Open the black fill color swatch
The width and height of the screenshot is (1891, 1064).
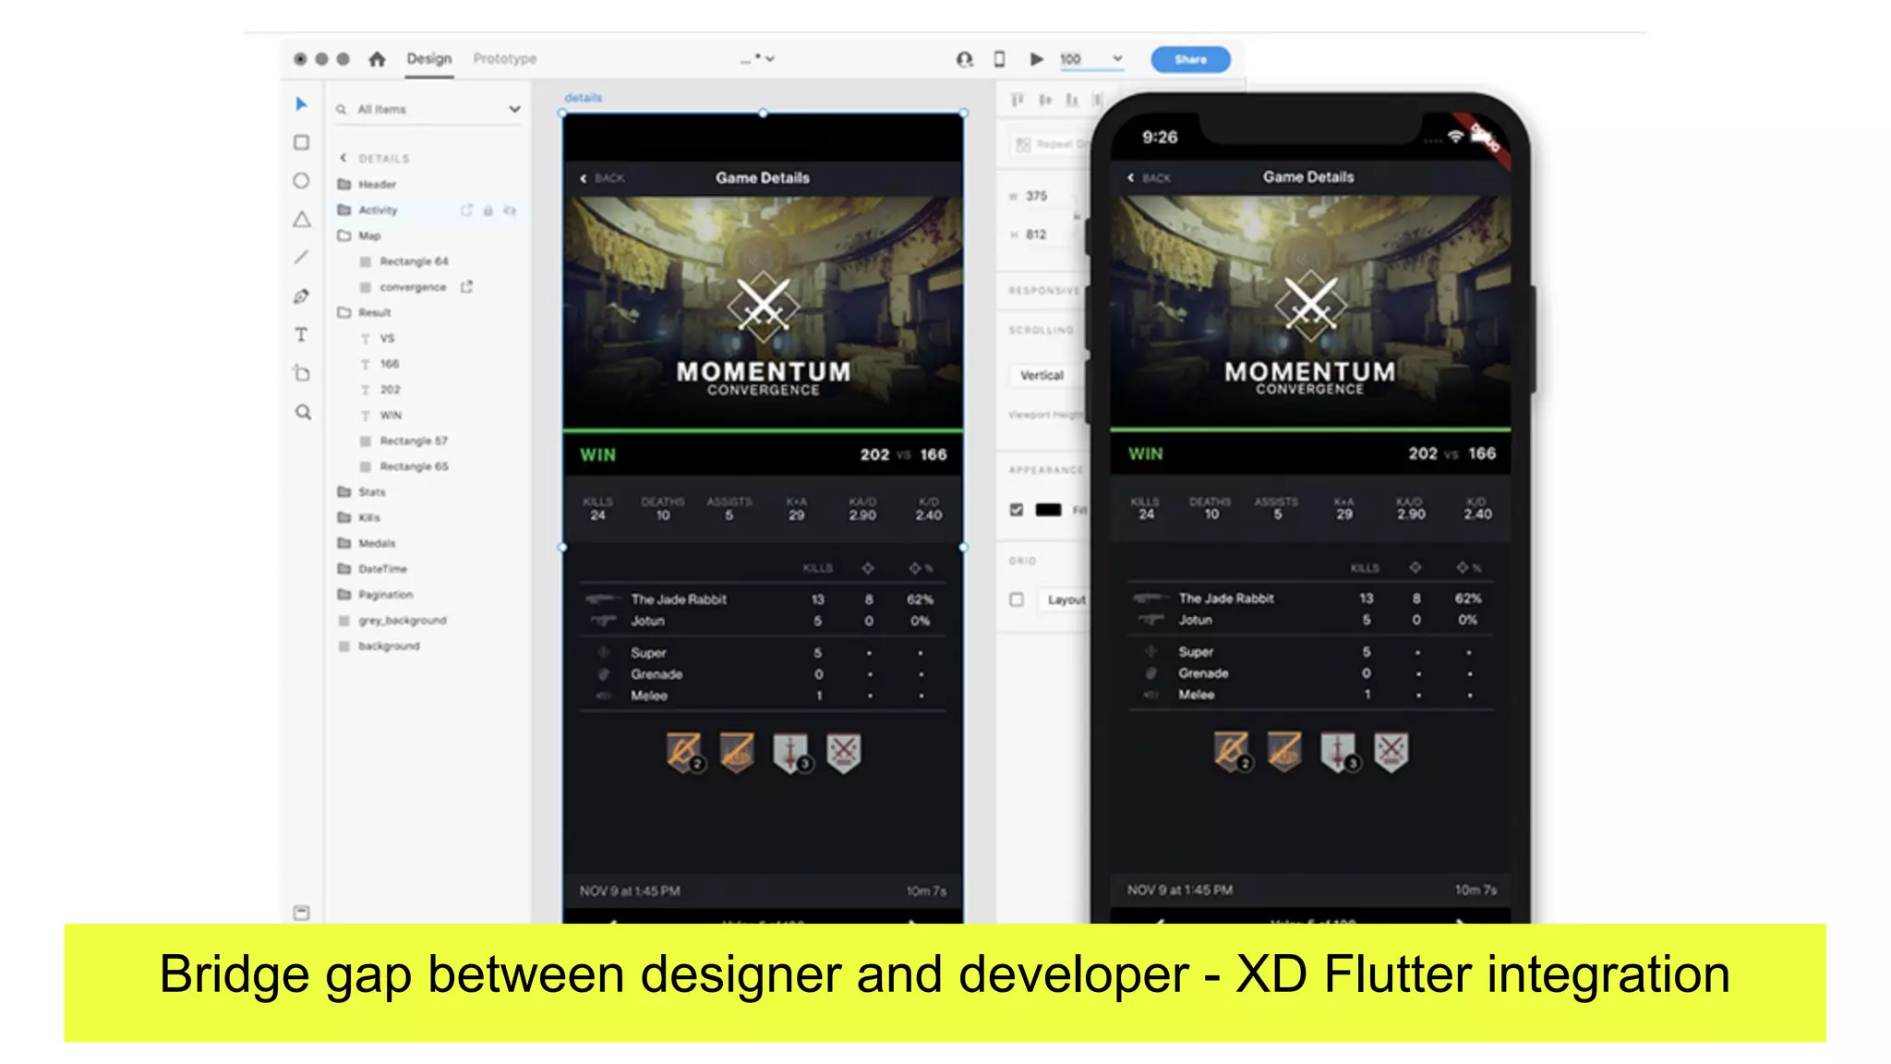click(x=1048, y=510)
